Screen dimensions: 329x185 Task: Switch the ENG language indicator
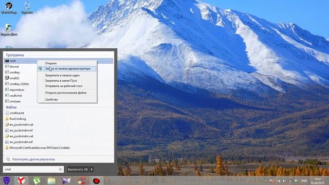coord(304,181)
